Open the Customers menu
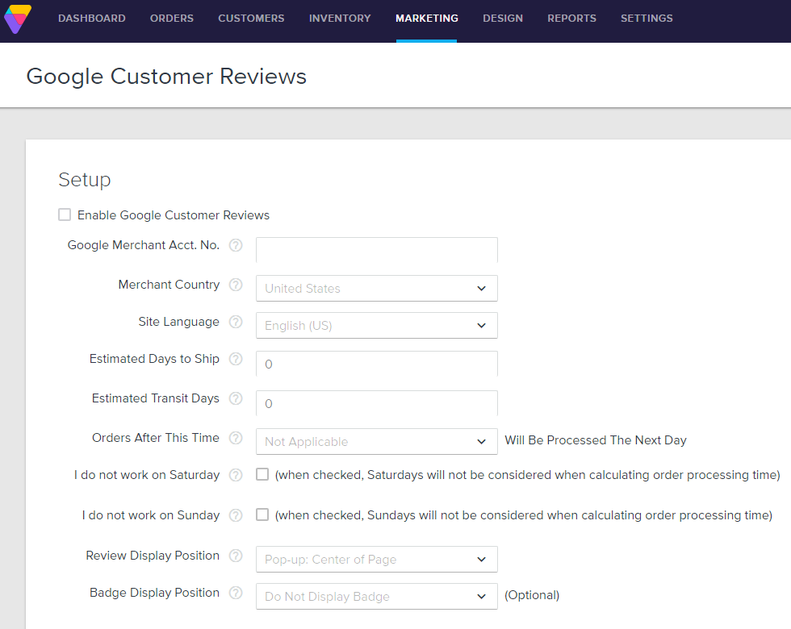This screenshot has height=629, width=791. pos(251,19)
